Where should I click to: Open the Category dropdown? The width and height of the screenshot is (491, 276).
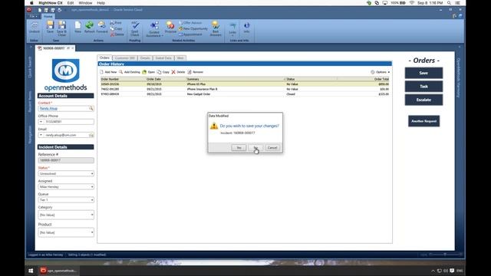[92, 215]
